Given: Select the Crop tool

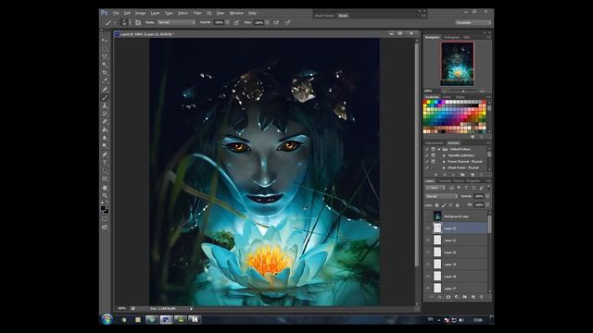Looking at the screenshot, I should (105, 72).
